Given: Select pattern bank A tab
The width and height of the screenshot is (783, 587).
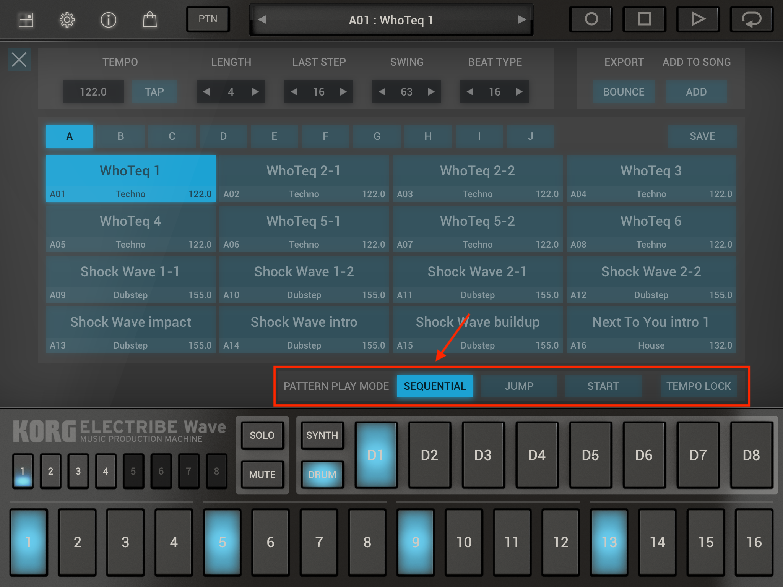Looking at the screenshot, I should 70,136.
